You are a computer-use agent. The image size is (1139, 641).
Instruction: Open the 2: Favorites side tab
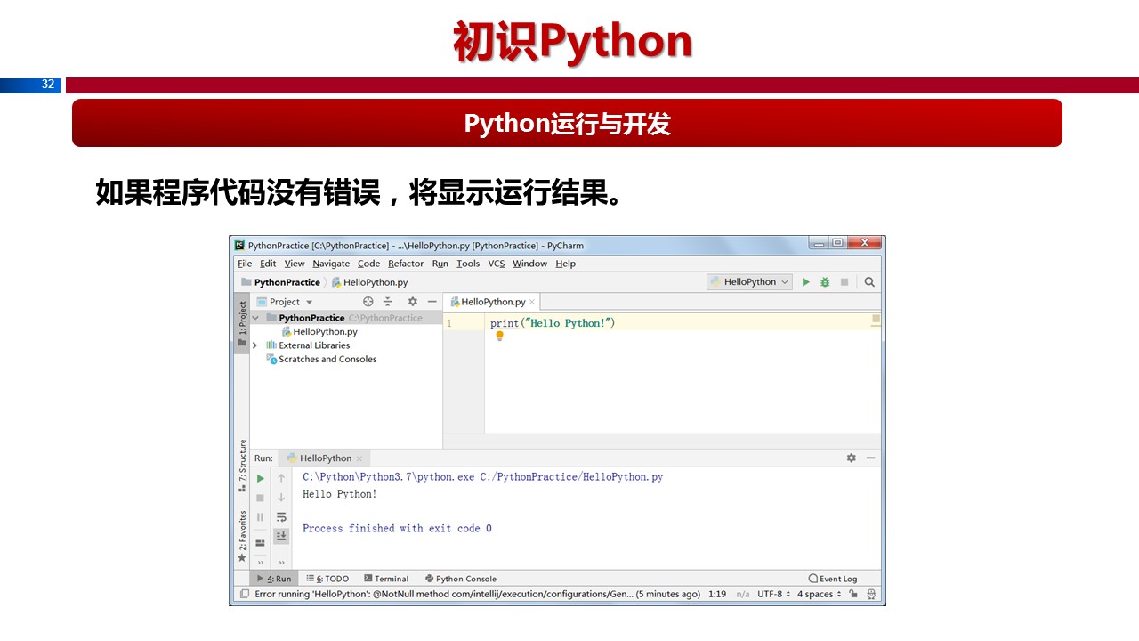[x=242, y=536]
